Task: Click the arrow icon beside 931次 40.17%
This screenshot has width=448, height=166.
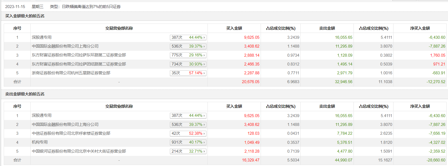Action: click(204, 142)
